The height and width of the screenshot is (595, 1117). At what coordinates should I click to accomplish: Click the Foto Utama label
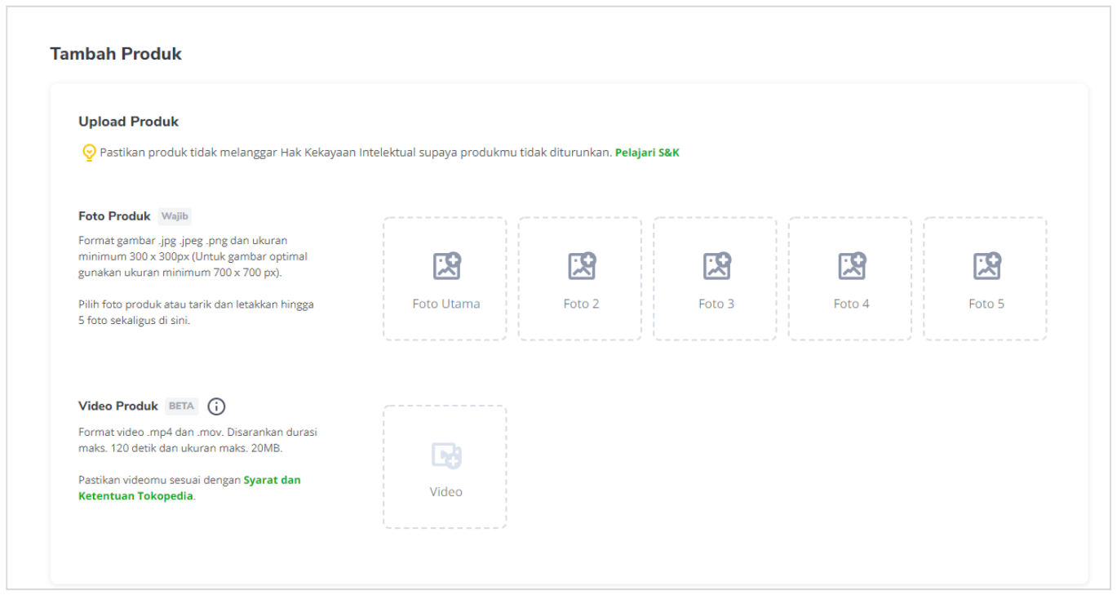[x=446, y=304]
